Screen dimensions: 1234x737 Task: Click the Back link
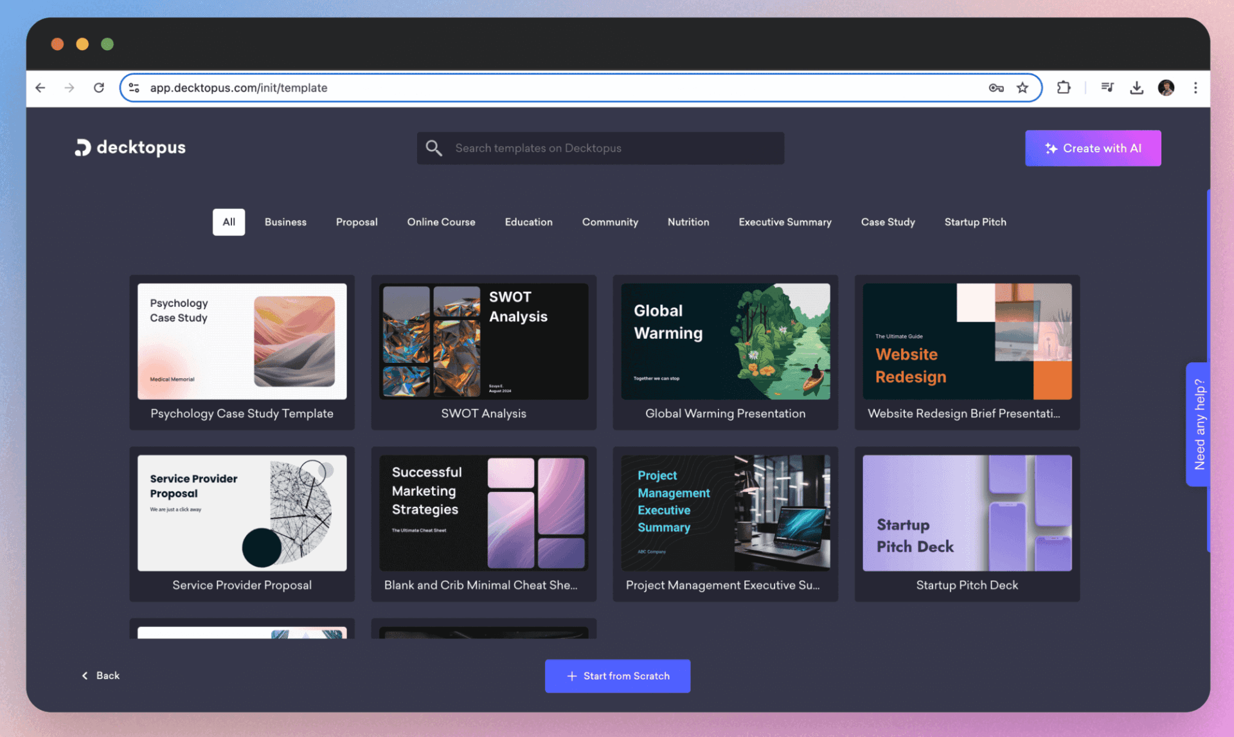click(x=101, y=675)
